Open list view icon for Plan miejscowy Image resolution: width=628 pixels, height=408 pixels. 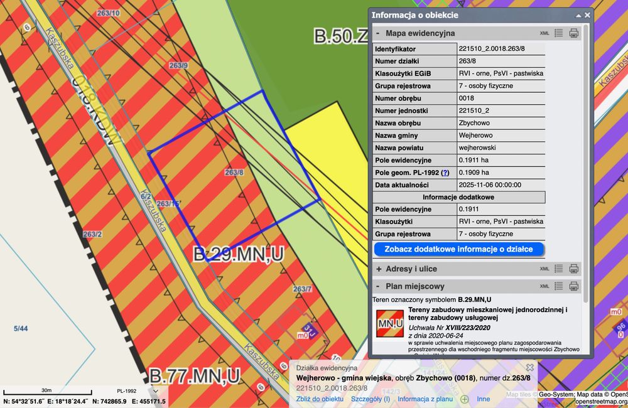pos(559,286)
